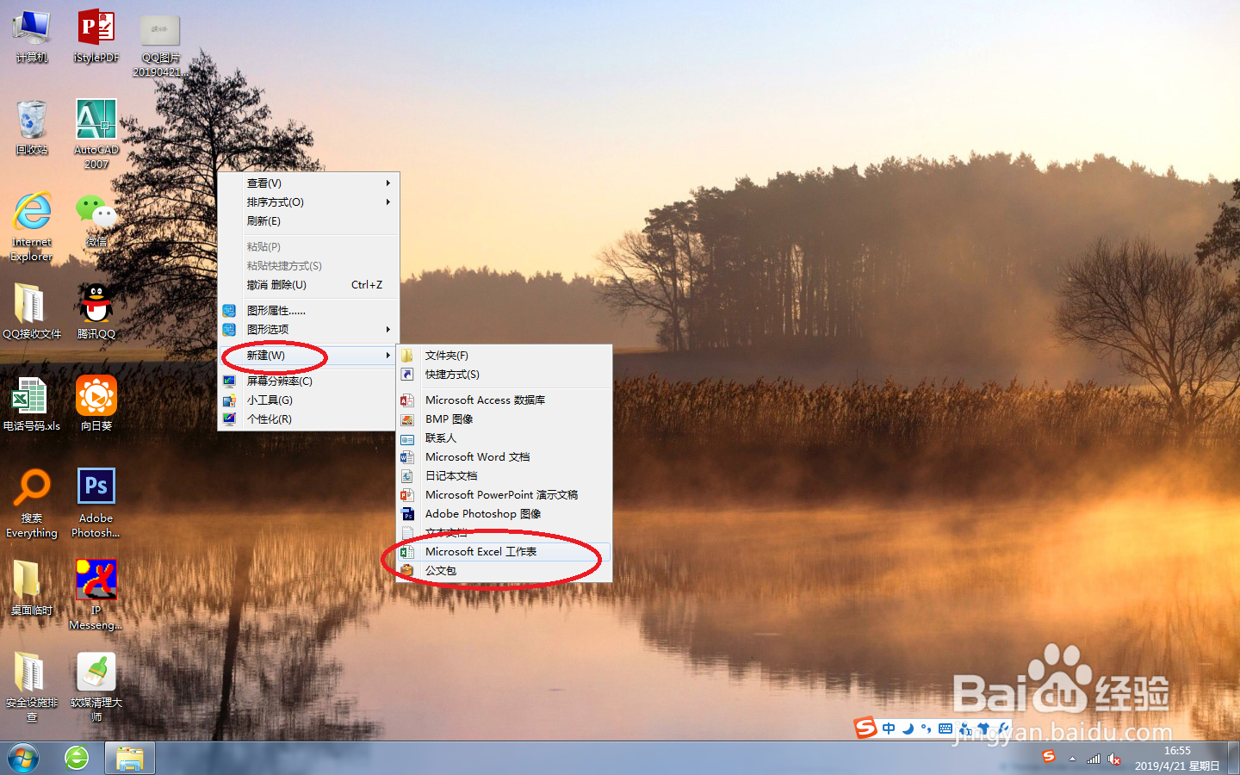Expand hidden icons arrow in system tray
Image resolution: width=1240 pixels, height=775 pixels.
[x=1070, y=757]
